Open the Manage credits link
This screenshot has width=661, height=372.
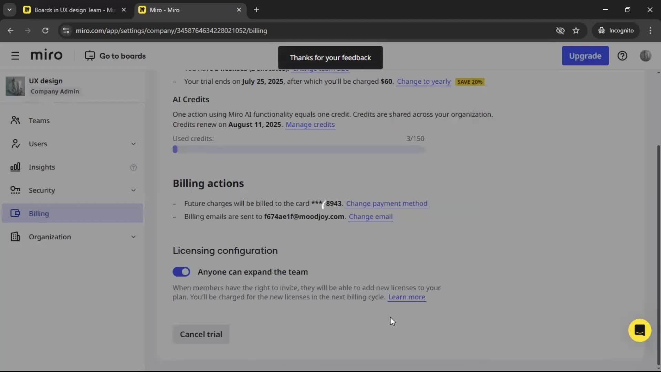[310, 125]
